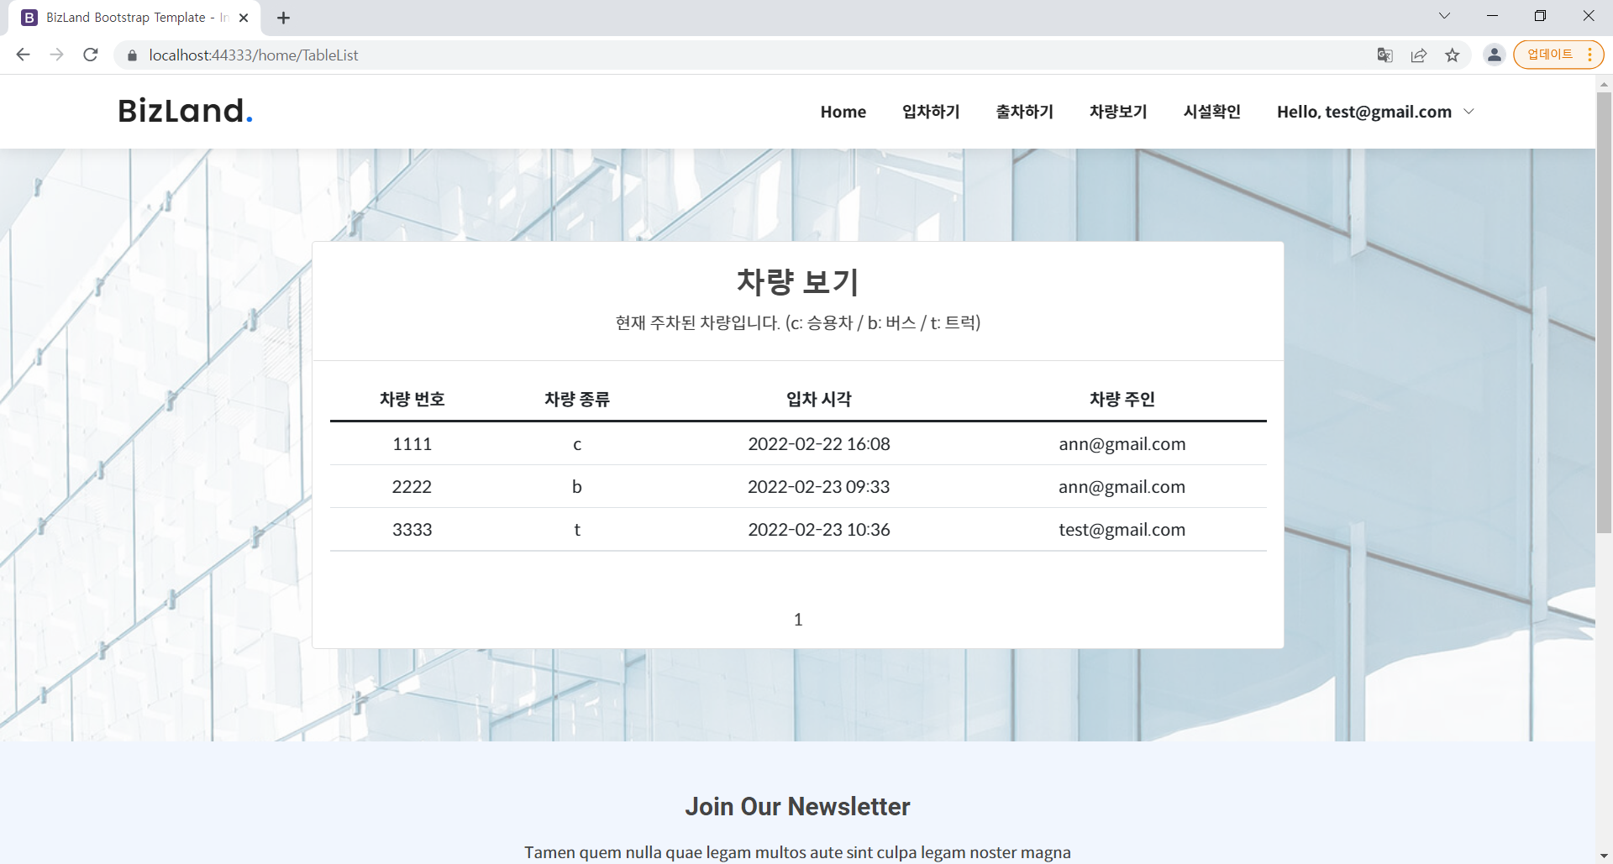The height and width of the screenshot is (864, 1613).
Task: Click the share icon in the toolbar
Action: pyautogui.click(x=1419, y=55)
